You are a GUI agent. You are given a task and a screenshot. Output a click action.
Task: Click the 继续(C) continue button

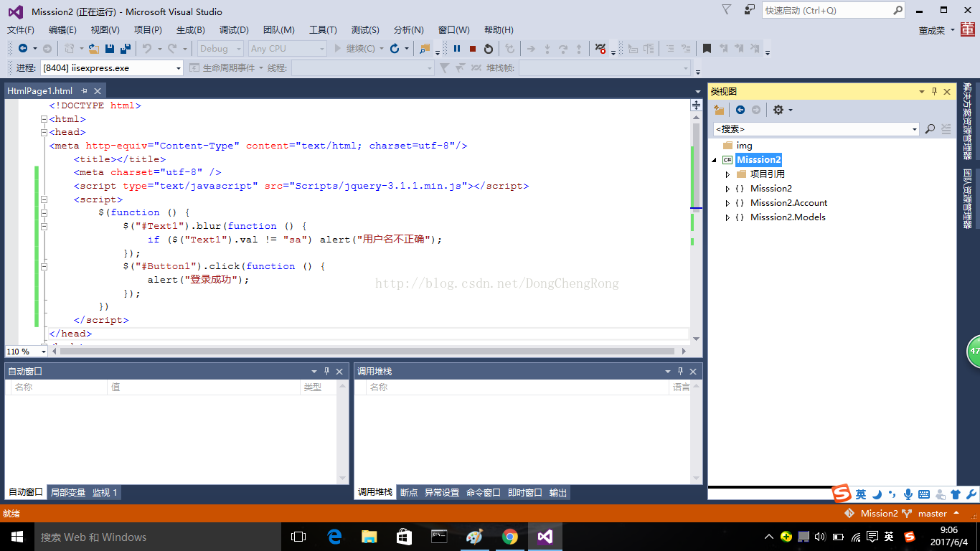point(354,49)
